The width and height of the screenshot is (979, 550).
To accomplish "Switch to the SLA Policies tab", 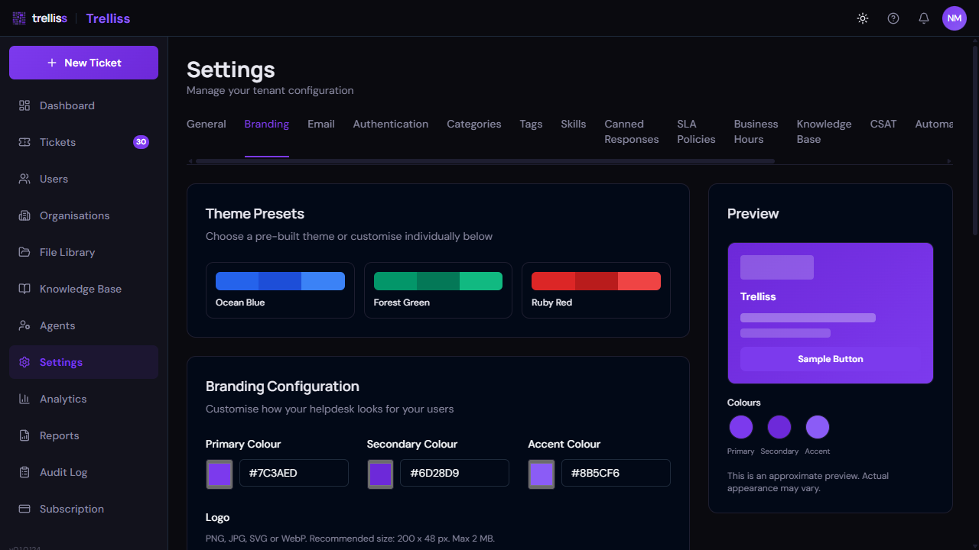I will tap(696, 131).
